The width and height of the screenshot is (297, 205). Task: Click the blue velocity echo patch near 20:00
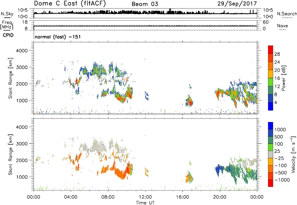coord(219,169)
